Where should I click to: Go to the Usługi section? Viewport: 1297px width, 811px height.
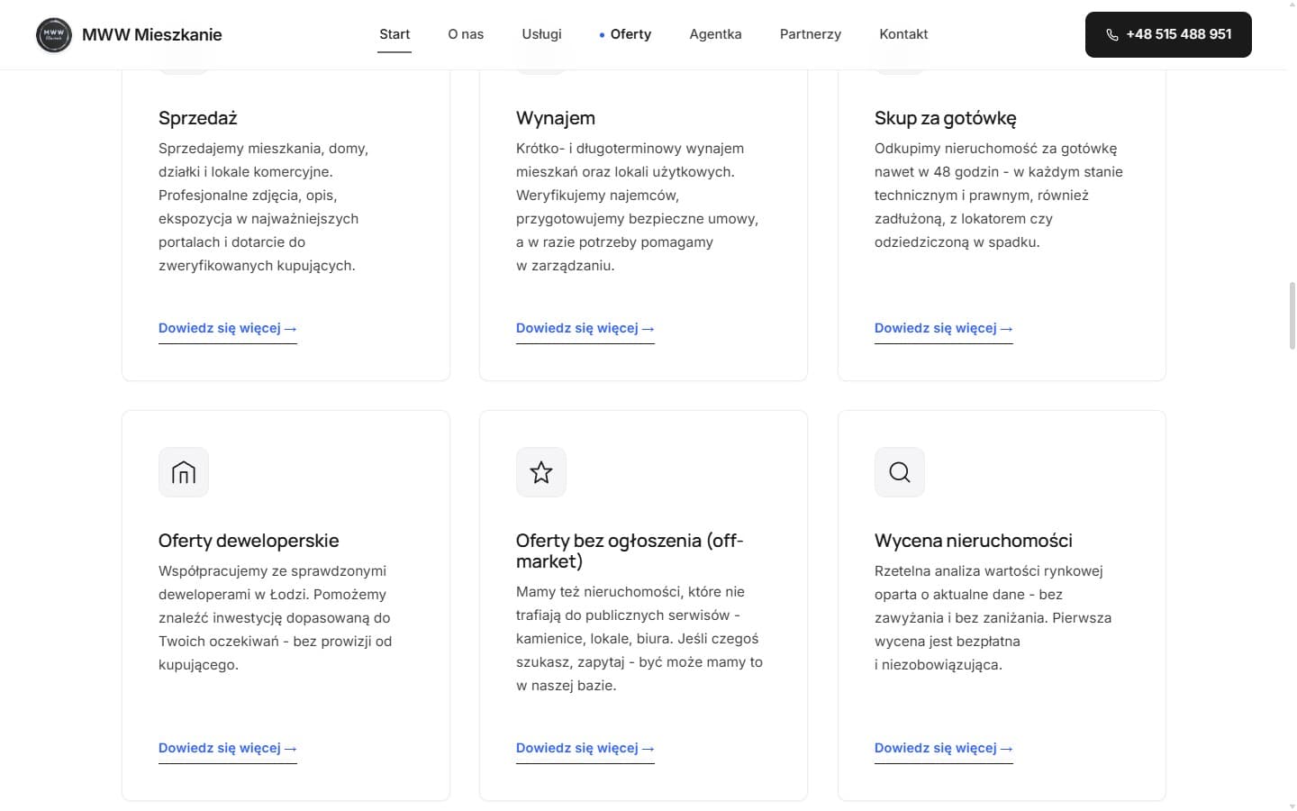pyautogui.click(x=541, y=34)
